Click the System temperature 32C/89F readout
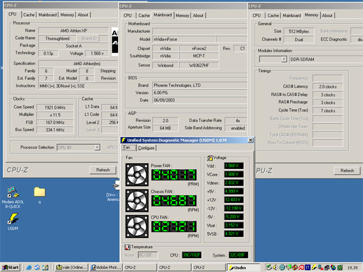 tap(238, 255)
